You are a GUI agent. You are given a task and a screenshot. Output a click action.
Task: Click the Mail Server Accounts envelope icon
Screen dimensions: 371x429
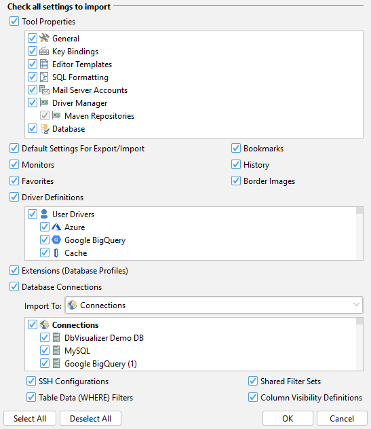pyautogui.click(x=44, y=90)
